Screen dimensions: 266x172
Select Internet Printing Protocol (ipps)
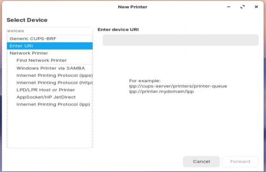54,75
